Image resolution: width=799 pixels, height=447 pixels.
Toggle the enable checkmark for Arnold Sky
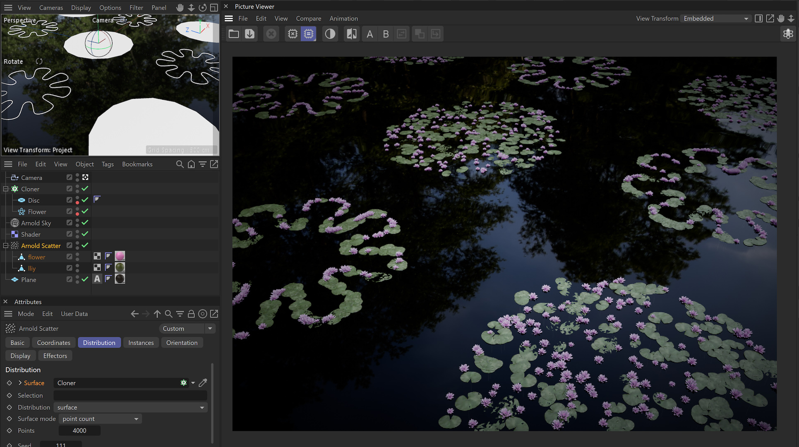(x=85, y=223)
